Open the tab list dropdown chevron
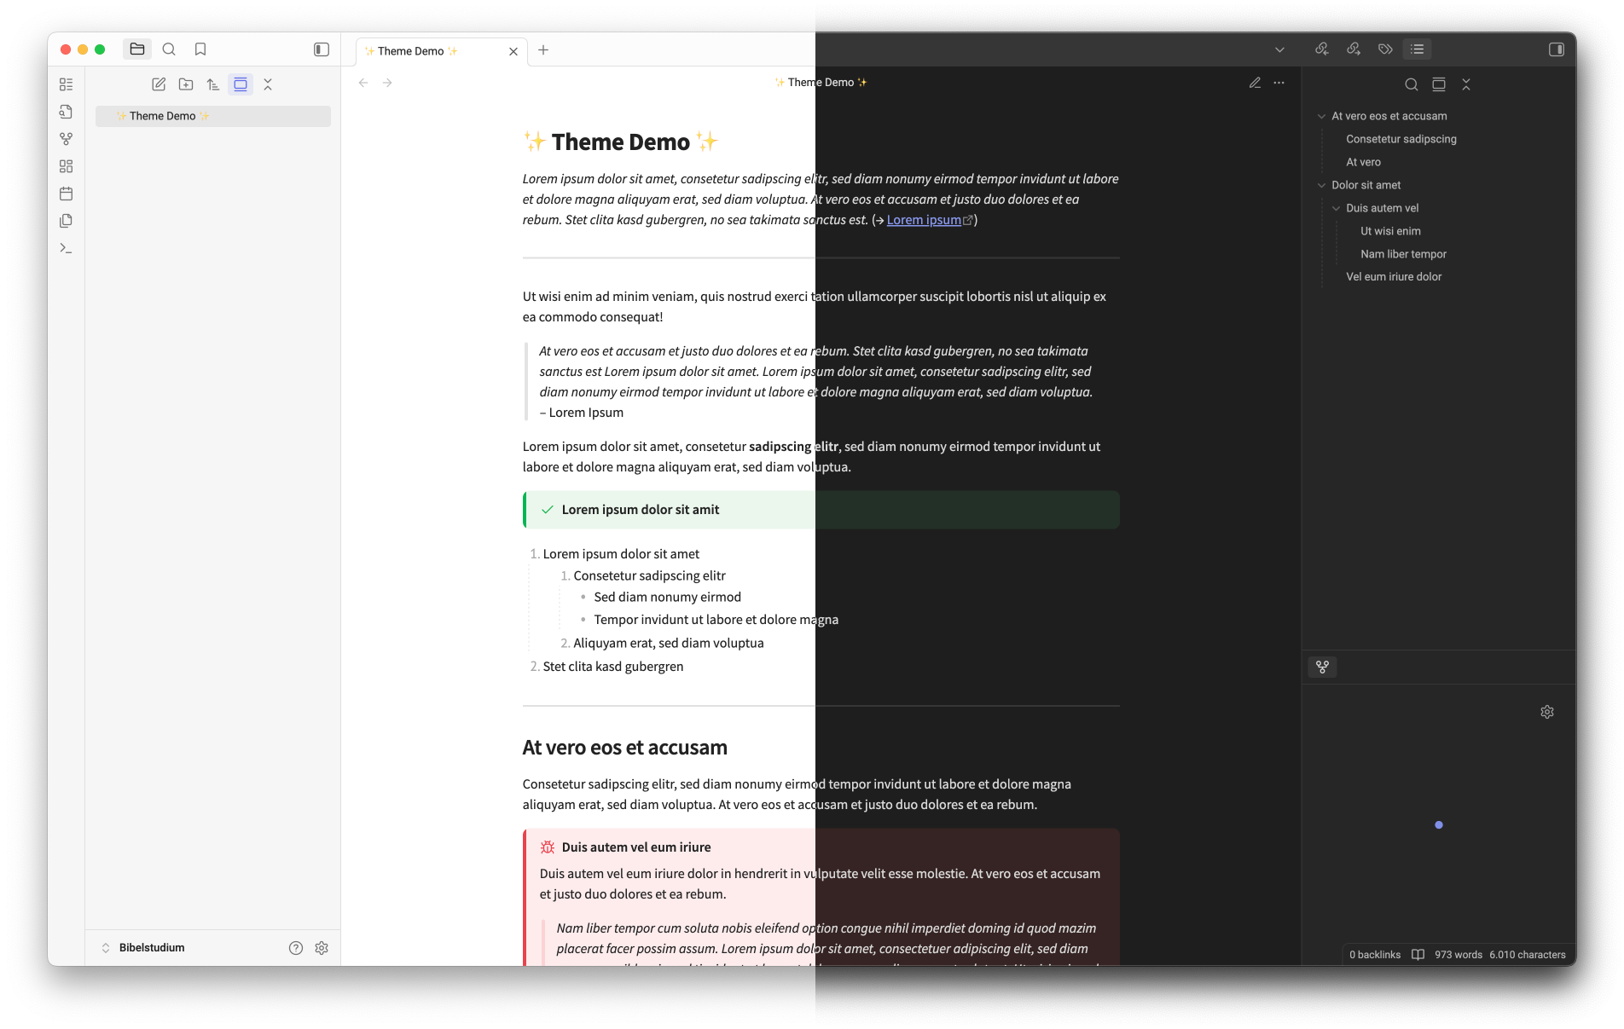 tap(1279, 49)
